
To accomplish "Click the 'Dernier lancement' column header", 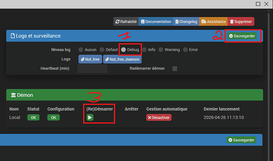I will [x=222, y=109].
